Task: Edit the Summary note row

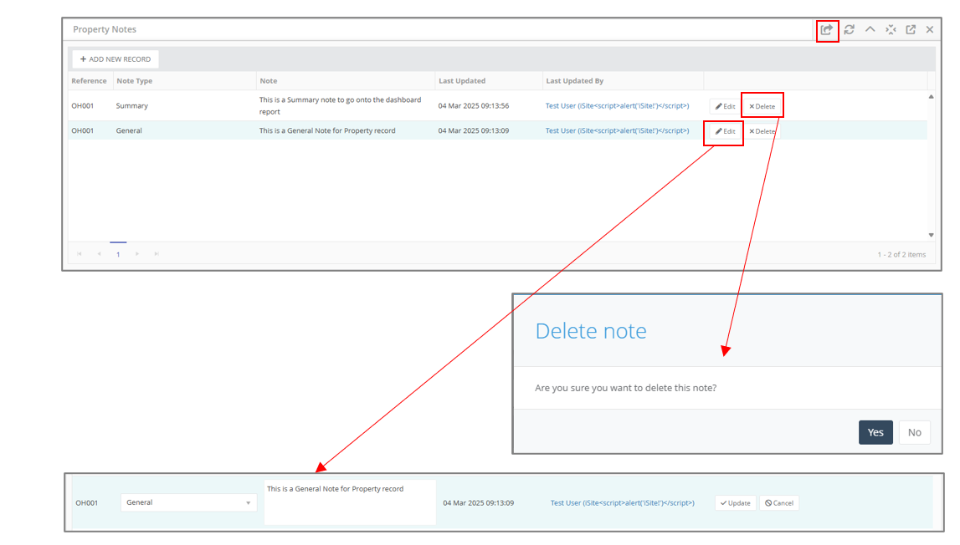Action: (726, 106)
